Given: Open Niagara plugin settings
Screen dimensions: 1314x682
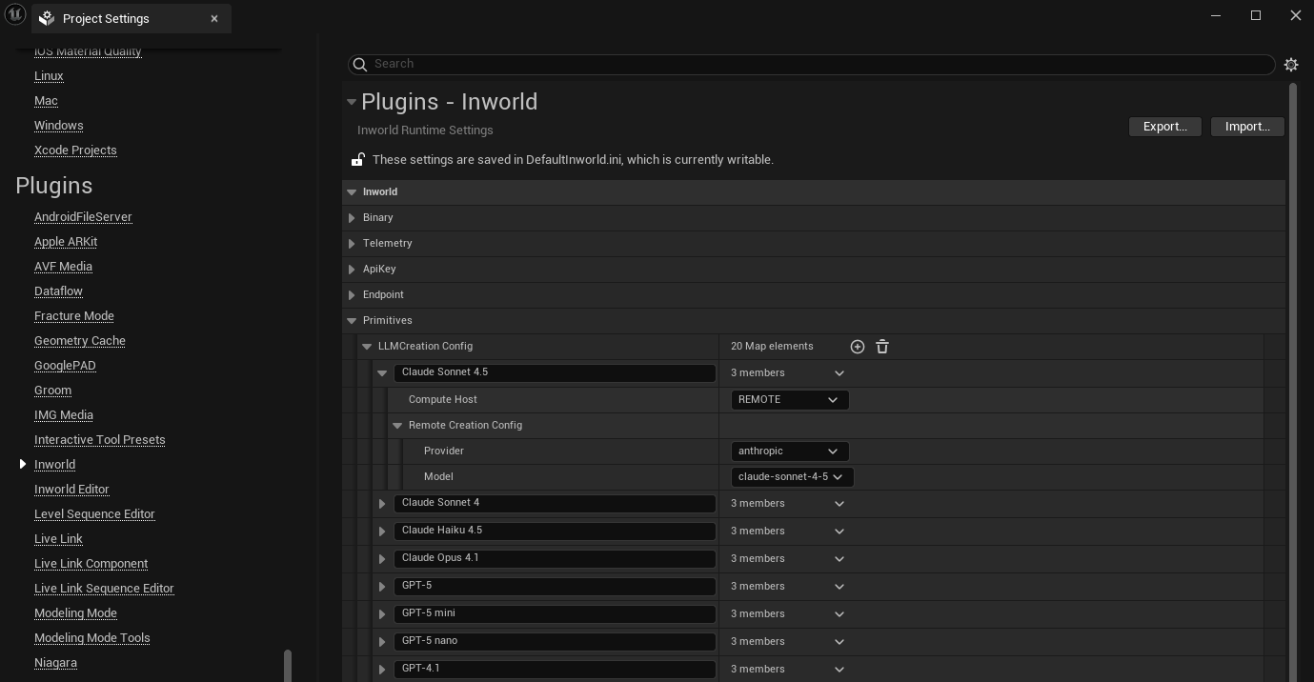Looking at the screenshot, I should click(x=55, y=662).
